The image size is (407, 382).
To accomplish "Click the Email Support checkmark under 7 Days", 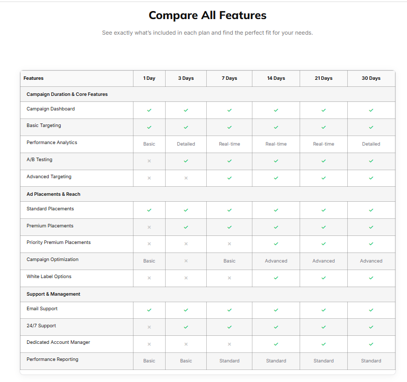I will 229,310.
